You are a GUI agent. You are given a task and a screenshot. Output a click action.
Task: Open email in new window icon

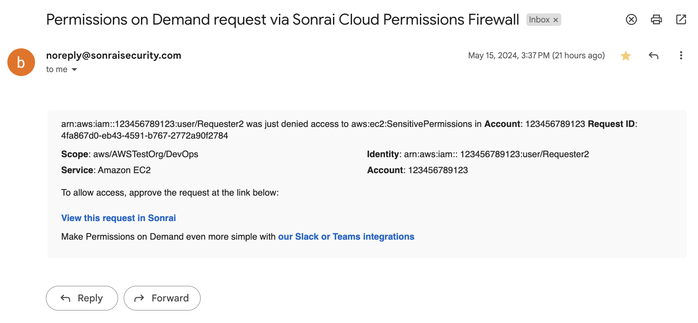click(x=681, y=19)
